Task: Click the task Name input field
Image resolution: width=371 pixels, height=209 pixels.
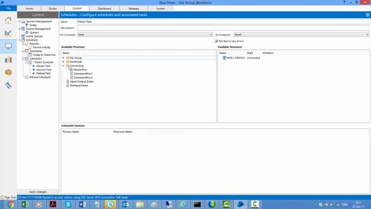Action: click(223, 21)
